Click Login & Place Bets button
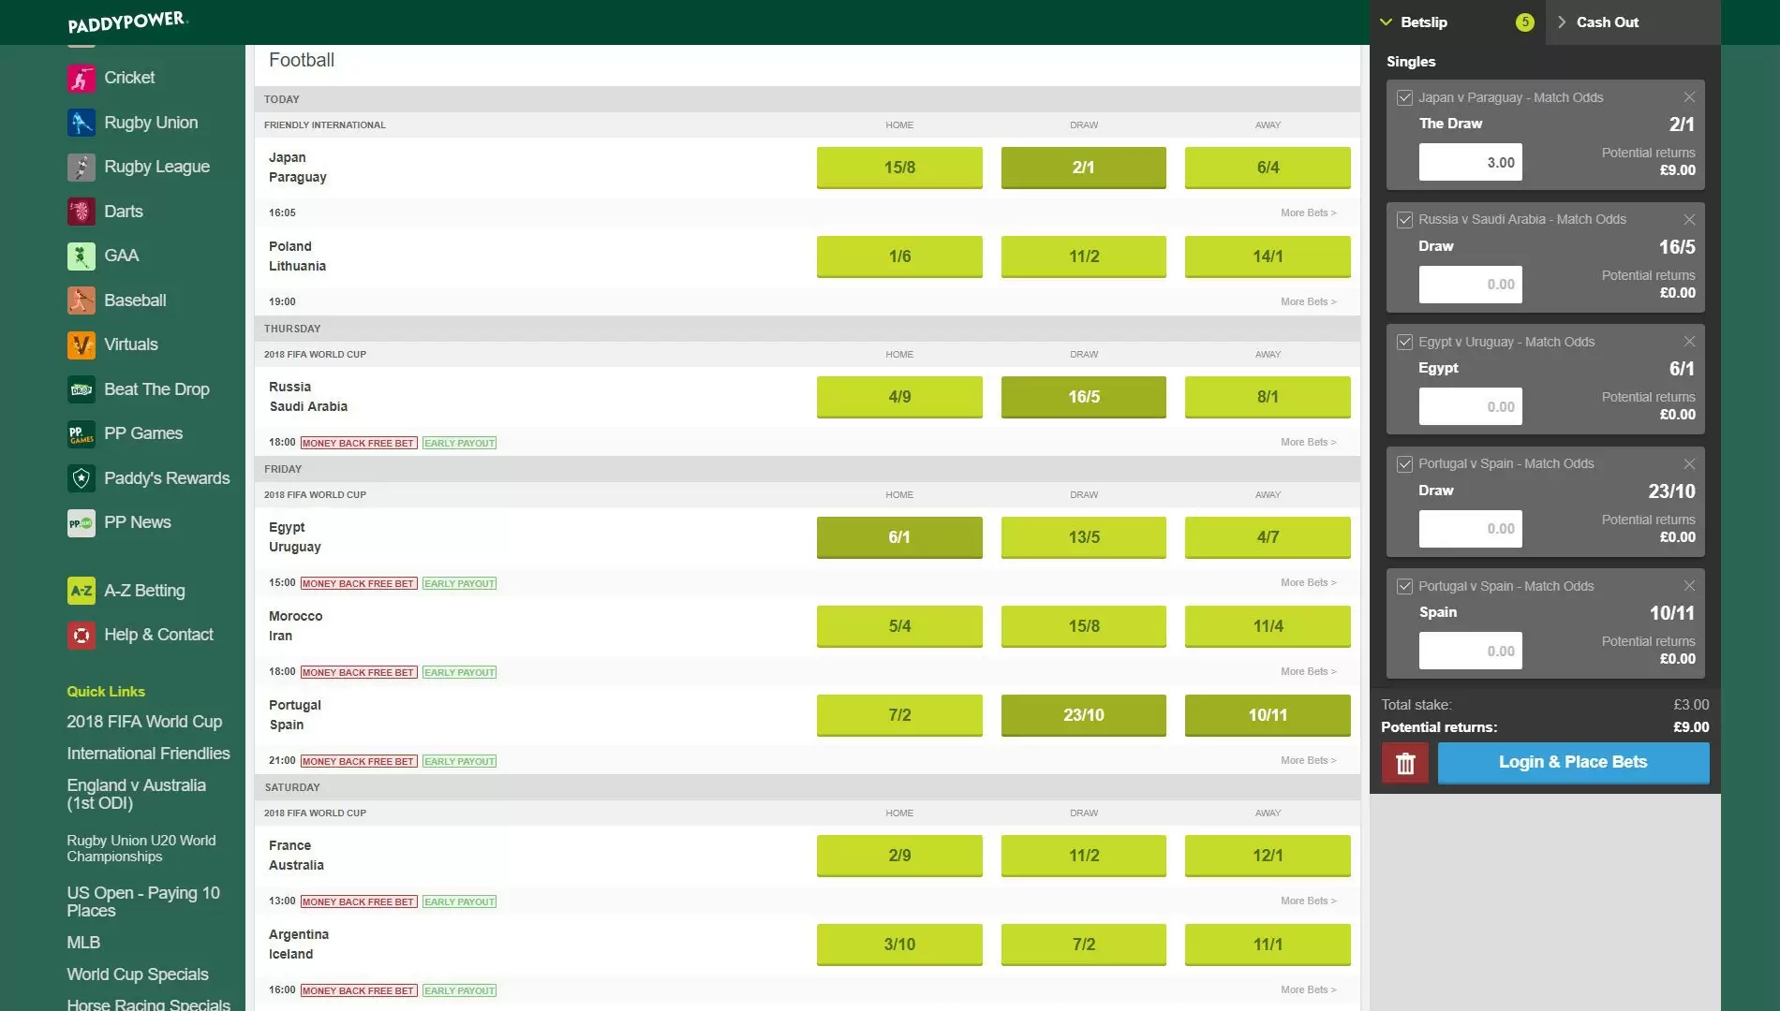This screenshot has height=1011, width=1780. click(x=1573, y=763)
